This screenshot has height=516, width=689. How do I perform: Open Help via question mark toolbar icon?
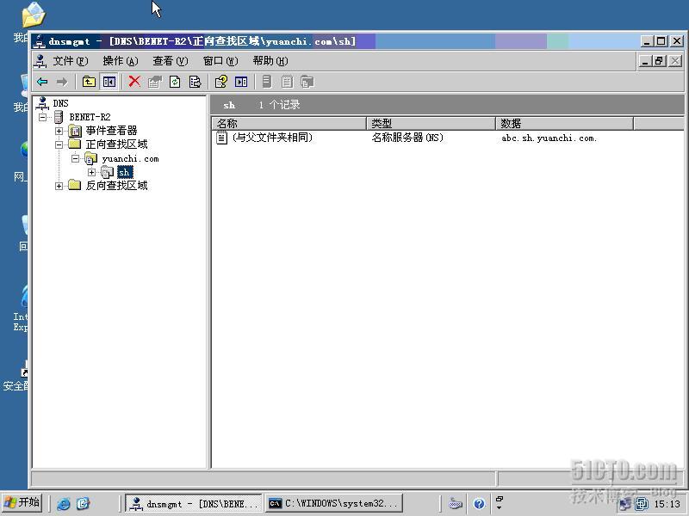click(220, 82)
